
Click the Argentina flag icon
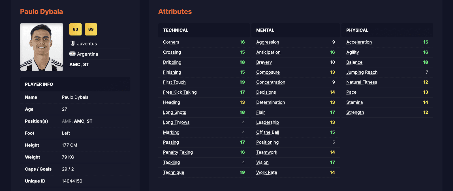[x=72, y=54]
